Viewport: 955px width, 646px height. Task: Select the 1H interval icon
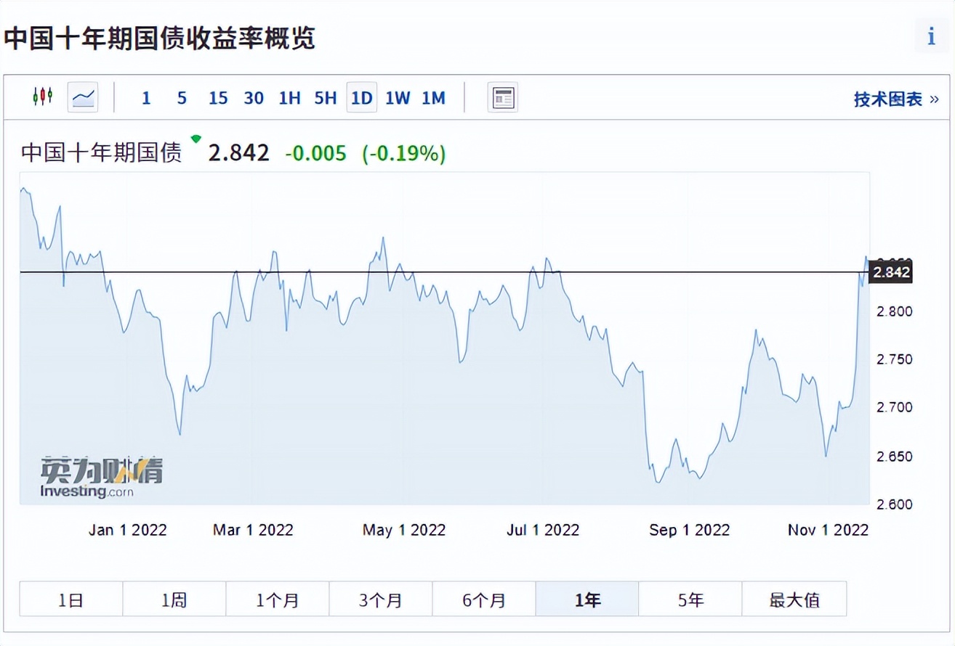coord(289,97)
